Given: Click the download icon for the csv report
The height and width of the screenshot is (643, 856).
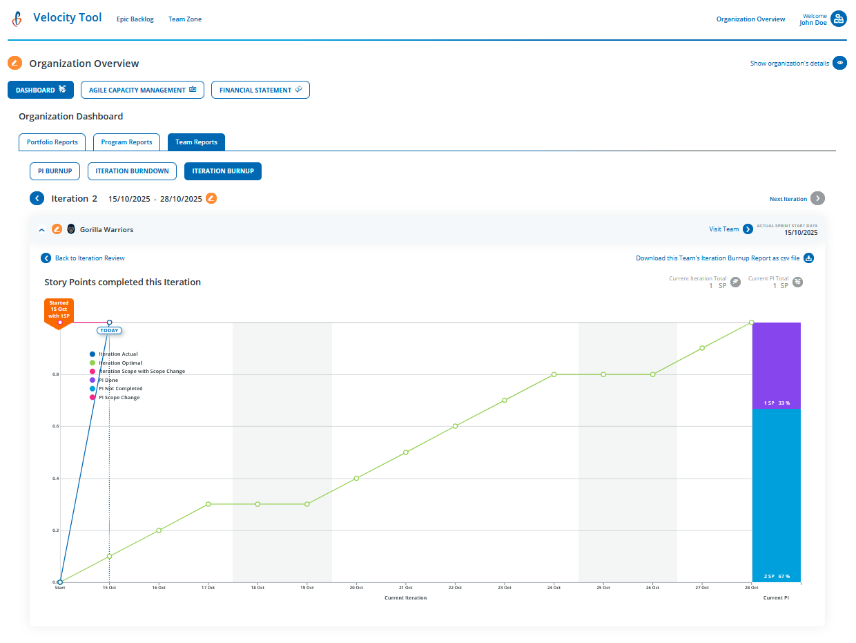Looking at the screenshot, I should pyautogui.click(x=808, y=258).
